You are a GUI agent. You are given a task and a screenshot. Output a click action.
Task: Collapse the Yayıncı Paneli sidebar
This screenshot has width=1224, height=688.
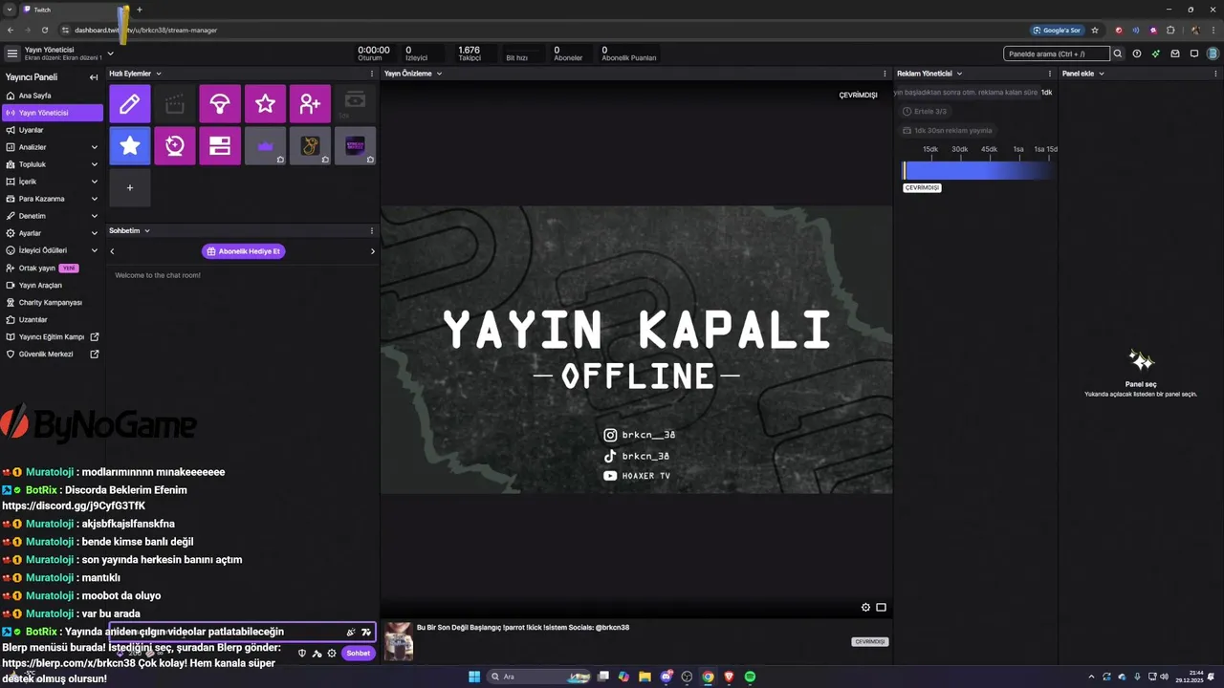pyautogui.click(x=94, y=77)
